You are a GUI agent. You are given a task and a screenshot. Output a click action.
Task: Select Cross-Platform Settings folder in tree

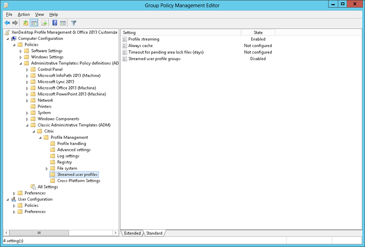click(78, 181)
